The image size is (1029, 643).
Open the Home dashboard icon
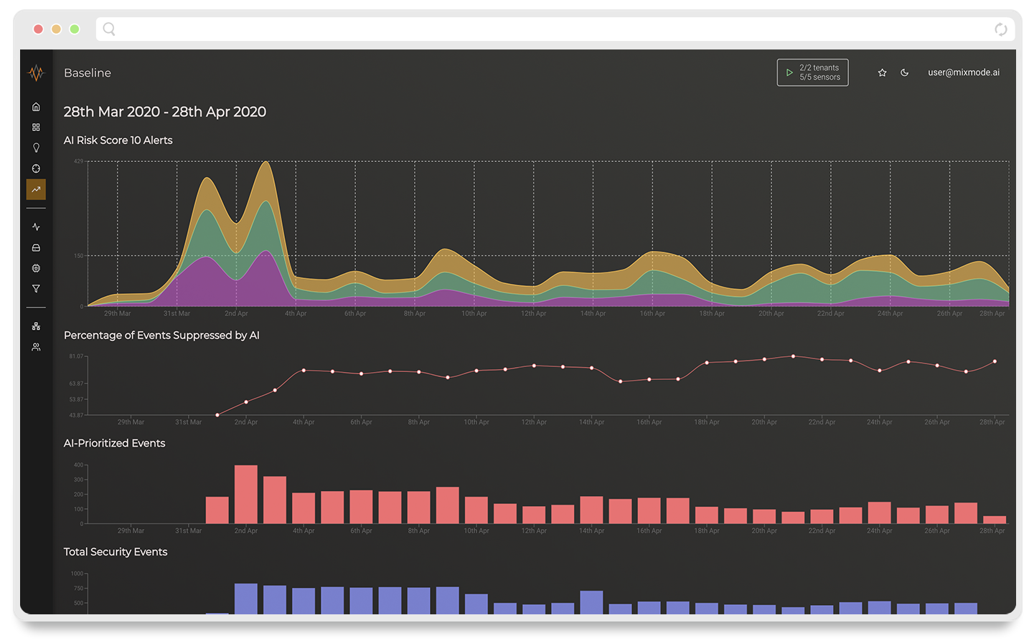tap(36, 106)
